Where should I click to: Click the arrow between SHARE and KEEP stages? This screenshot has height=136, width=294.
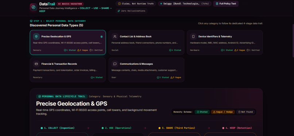209,128
